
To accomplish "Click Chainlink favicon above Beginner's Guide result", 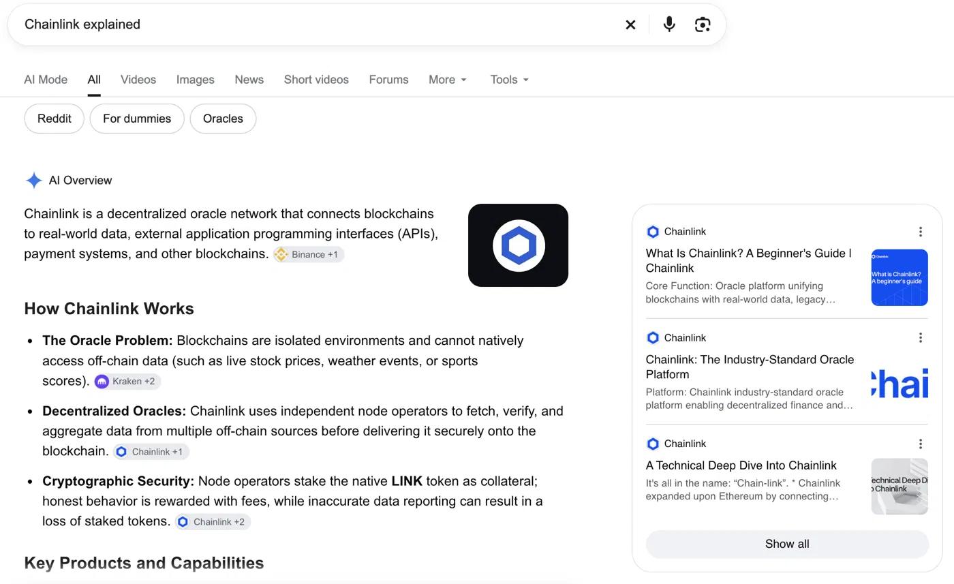I will (653, 232).
